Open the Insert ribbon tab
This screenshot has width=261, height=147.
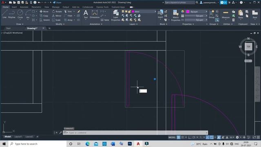[x=14, y=7]
